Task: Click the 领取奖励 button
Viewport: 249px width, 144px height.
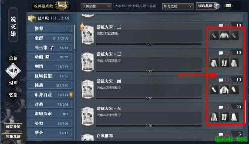Action: (x=208, y=6)
